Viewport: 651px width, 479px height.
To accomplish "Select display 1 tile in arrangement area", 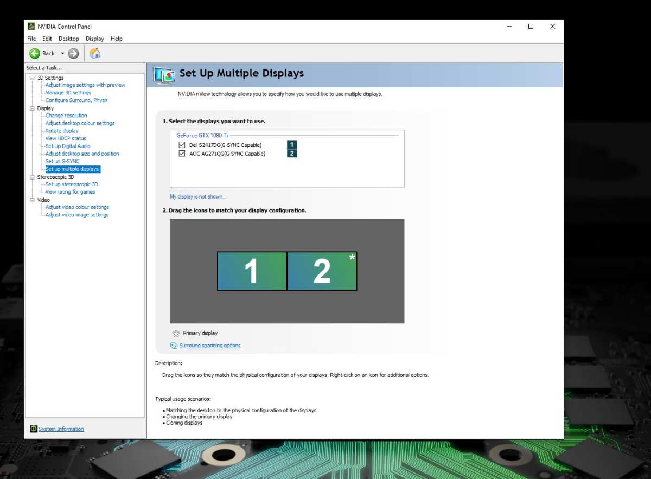I will [x=252, y=271].
